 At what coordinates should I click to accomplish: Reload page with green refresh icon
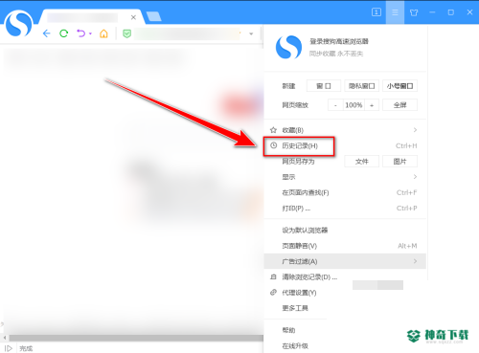click(64, 33)
